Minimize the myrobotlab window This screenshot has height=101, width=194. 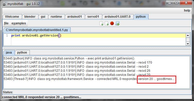coord(170,3)
